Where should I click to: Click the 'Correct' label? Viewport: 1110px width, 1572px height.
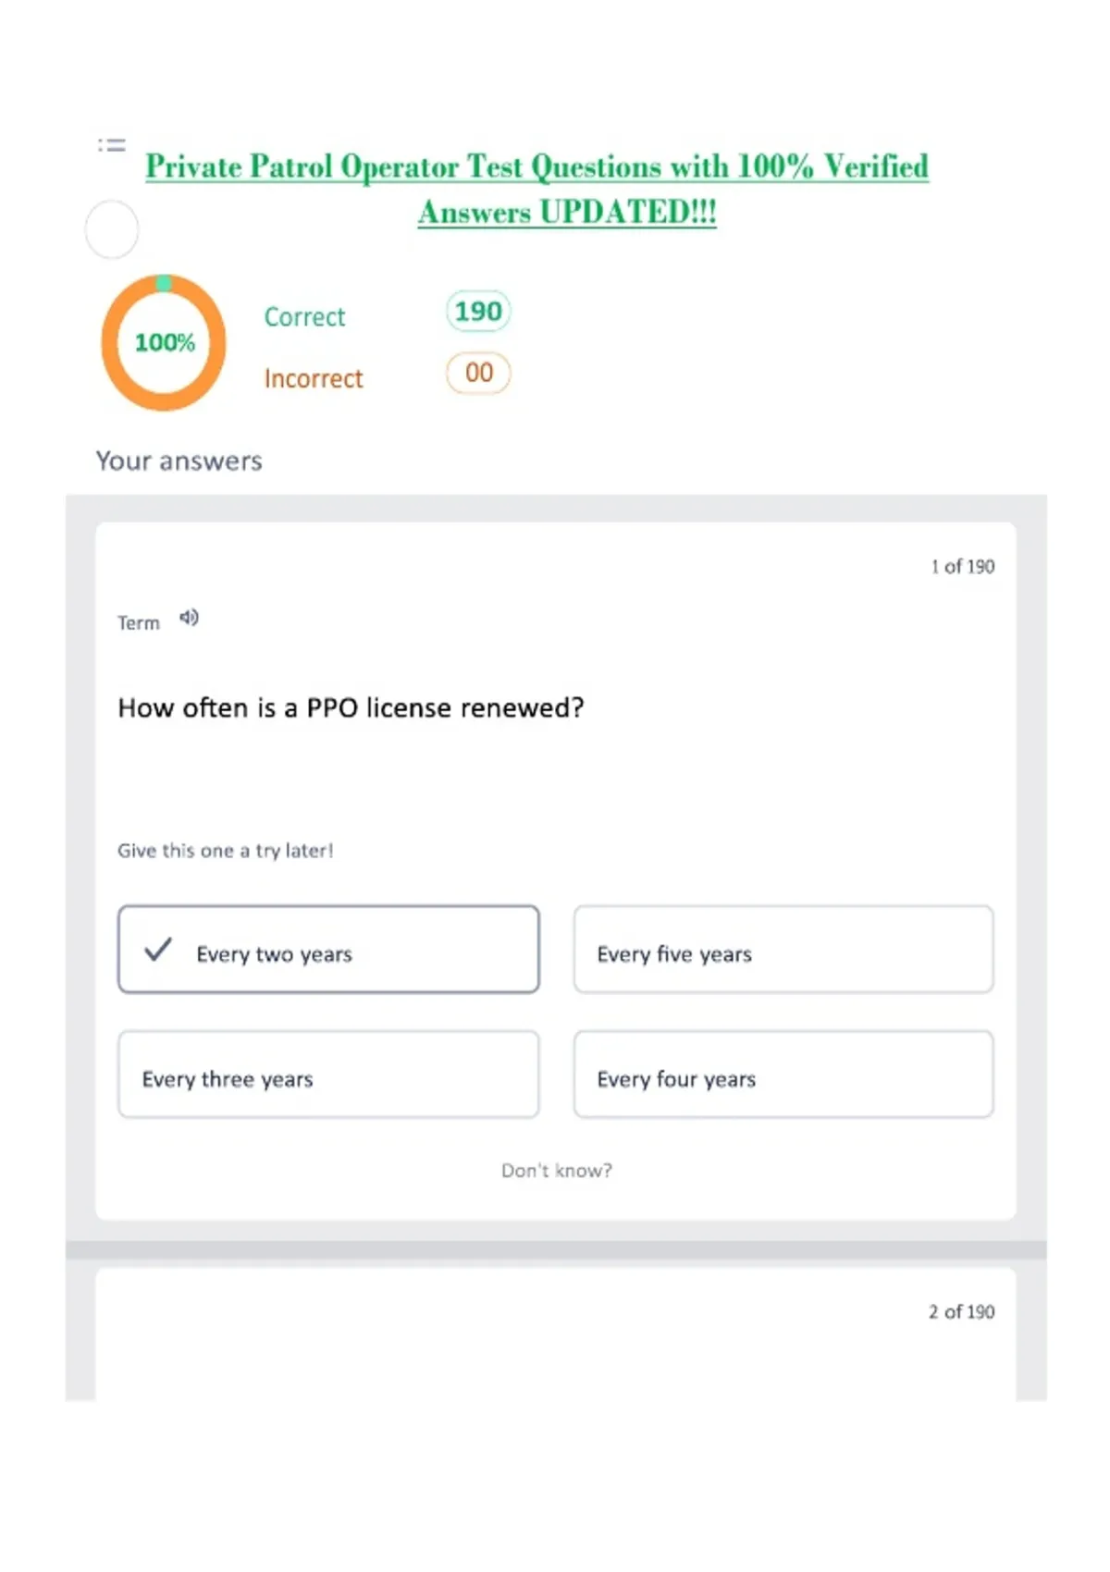(x=304, y=317)
